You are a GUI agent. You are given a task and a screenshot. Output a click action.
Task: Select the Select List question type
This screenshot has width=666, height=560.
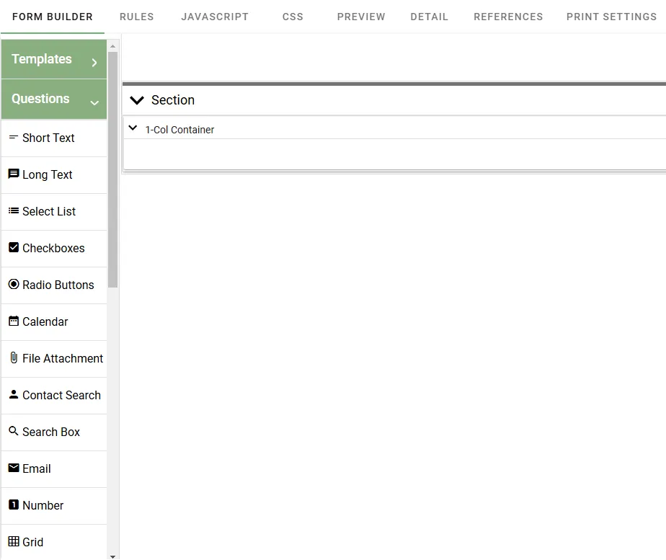[x=48, y=211]
